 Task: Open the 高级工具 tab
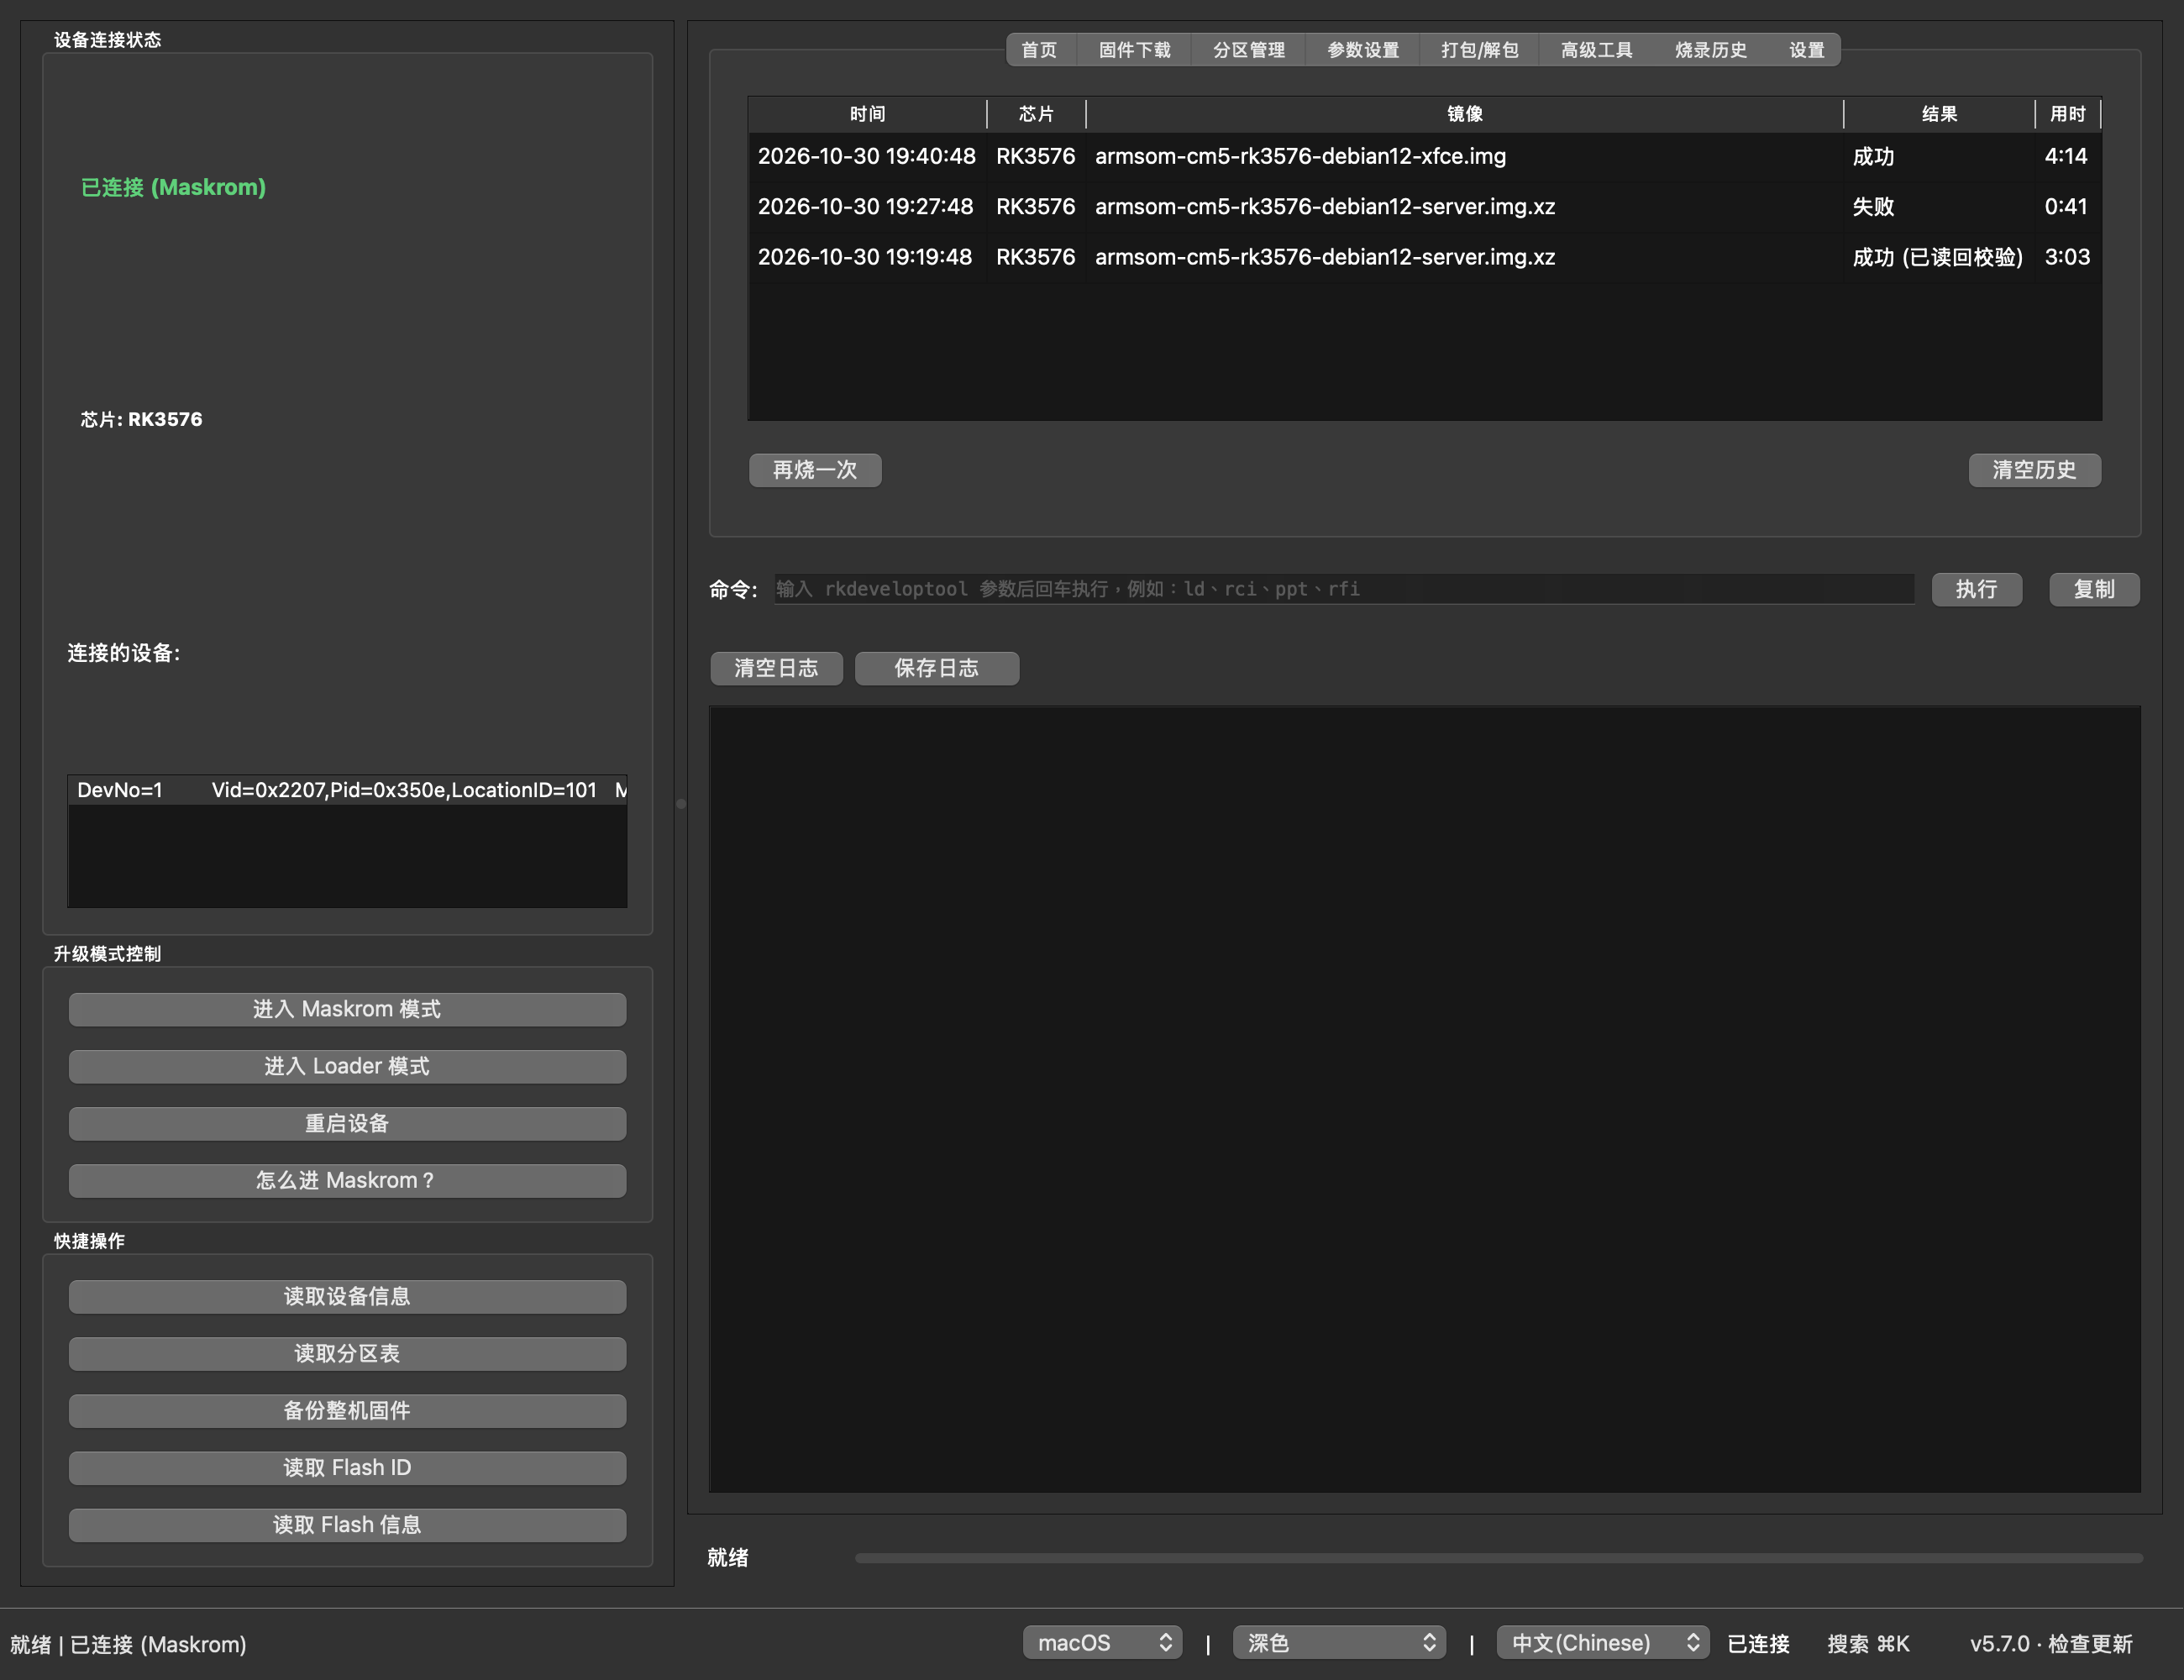pos(1596,50)
